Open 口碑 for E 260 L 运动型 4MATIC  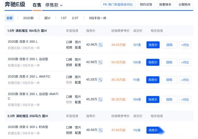point(69,97)
